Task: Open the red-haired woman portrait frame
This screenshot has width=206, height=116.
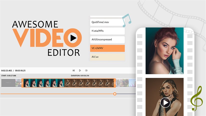Action: 165,51
